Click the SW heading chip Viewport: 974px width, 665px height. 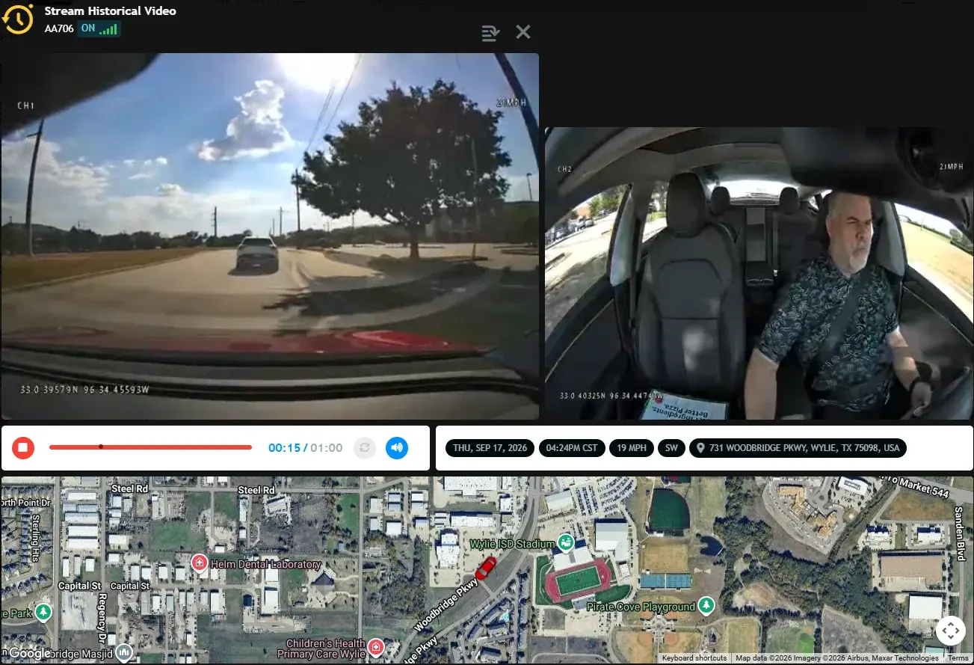pos(671,448)
